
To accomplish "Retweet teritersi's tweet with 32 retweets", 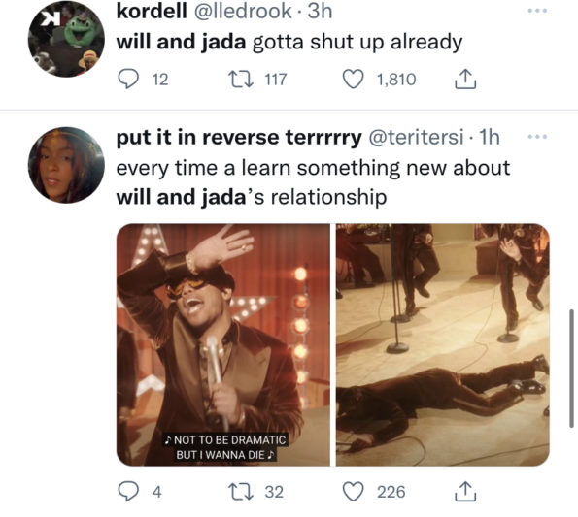I will (x=241, y=492).
